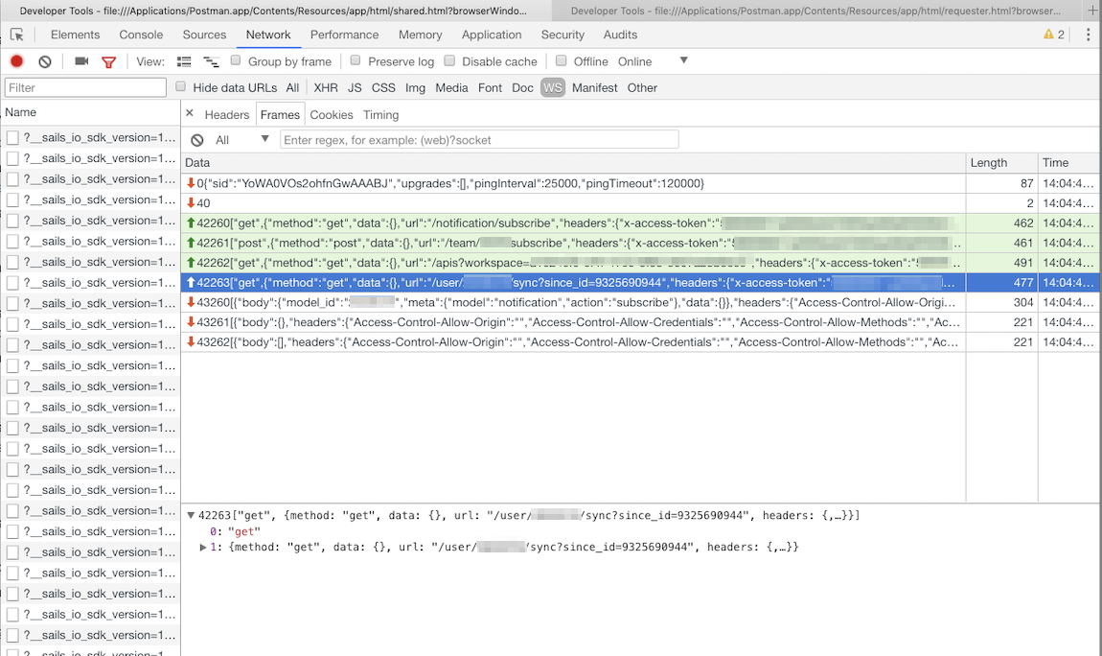Toggle the network overview waterfall view

tap(211, 60)
